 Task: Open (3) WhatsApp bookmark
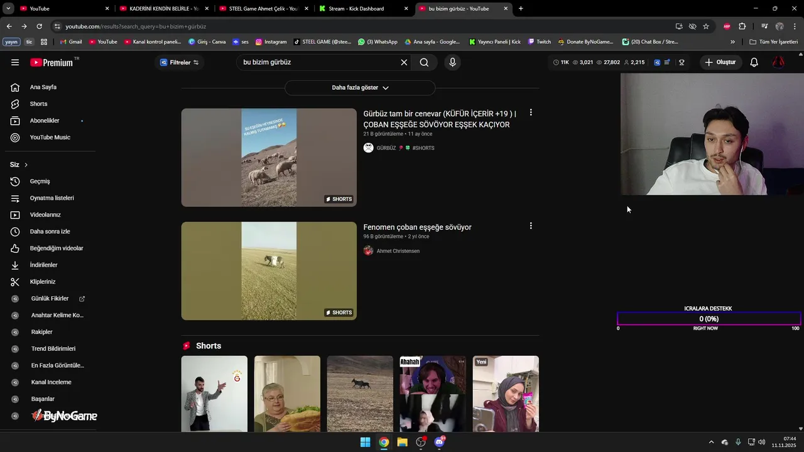[x=378, y=42]
